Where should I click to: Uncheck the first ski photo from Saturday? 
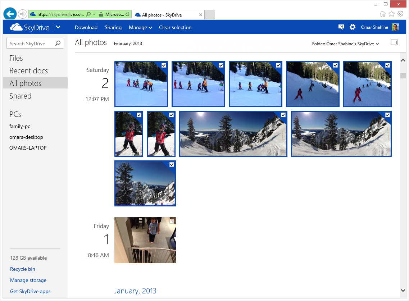[x=164, y=65]
